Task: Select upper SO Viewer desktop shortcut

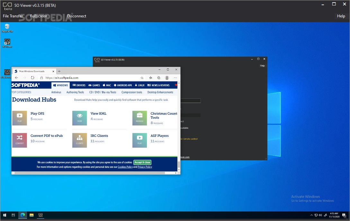Action: point(7,43)
